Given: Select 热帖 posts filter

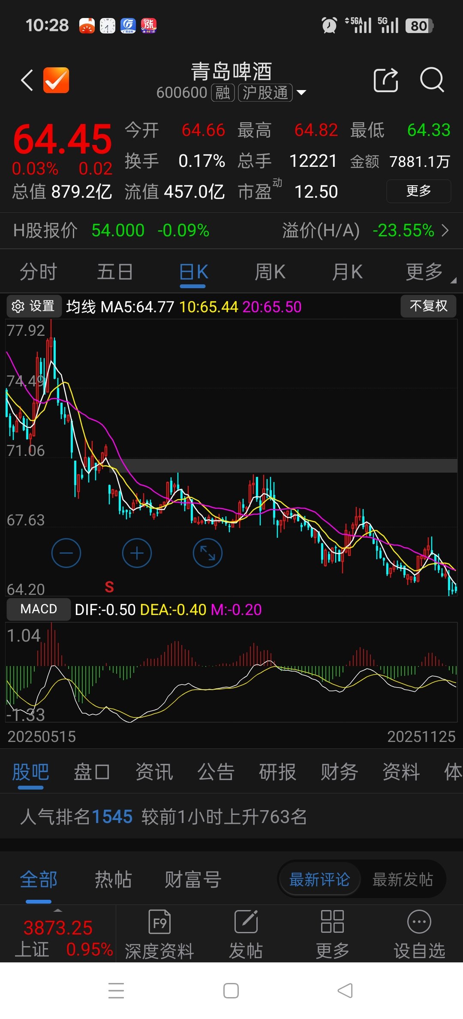Looking at the screenshot, I should 113,880.
